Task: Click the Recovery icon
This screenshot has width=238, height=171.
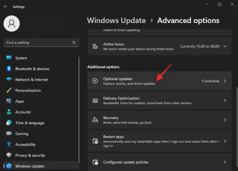Action: point(95,120)
